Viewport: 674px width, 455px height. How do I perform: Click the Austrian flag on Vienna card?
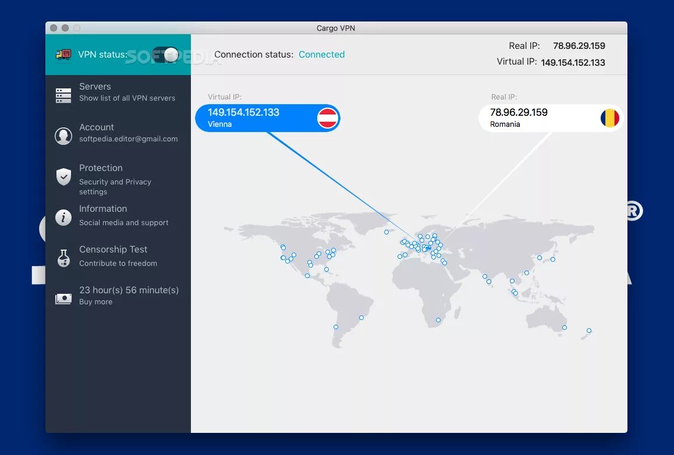pos(328,118)
